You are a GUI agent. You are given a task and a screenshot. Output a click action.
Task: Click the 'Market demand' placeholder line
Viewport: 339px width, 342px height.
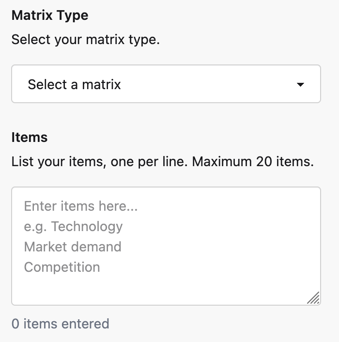click(73, 247)
